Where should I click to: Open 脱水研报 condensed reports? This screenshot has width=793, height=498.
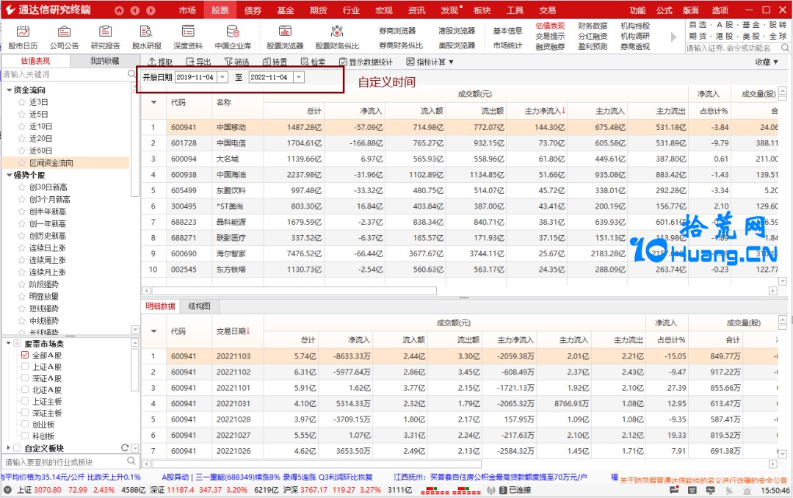point(147,37)
